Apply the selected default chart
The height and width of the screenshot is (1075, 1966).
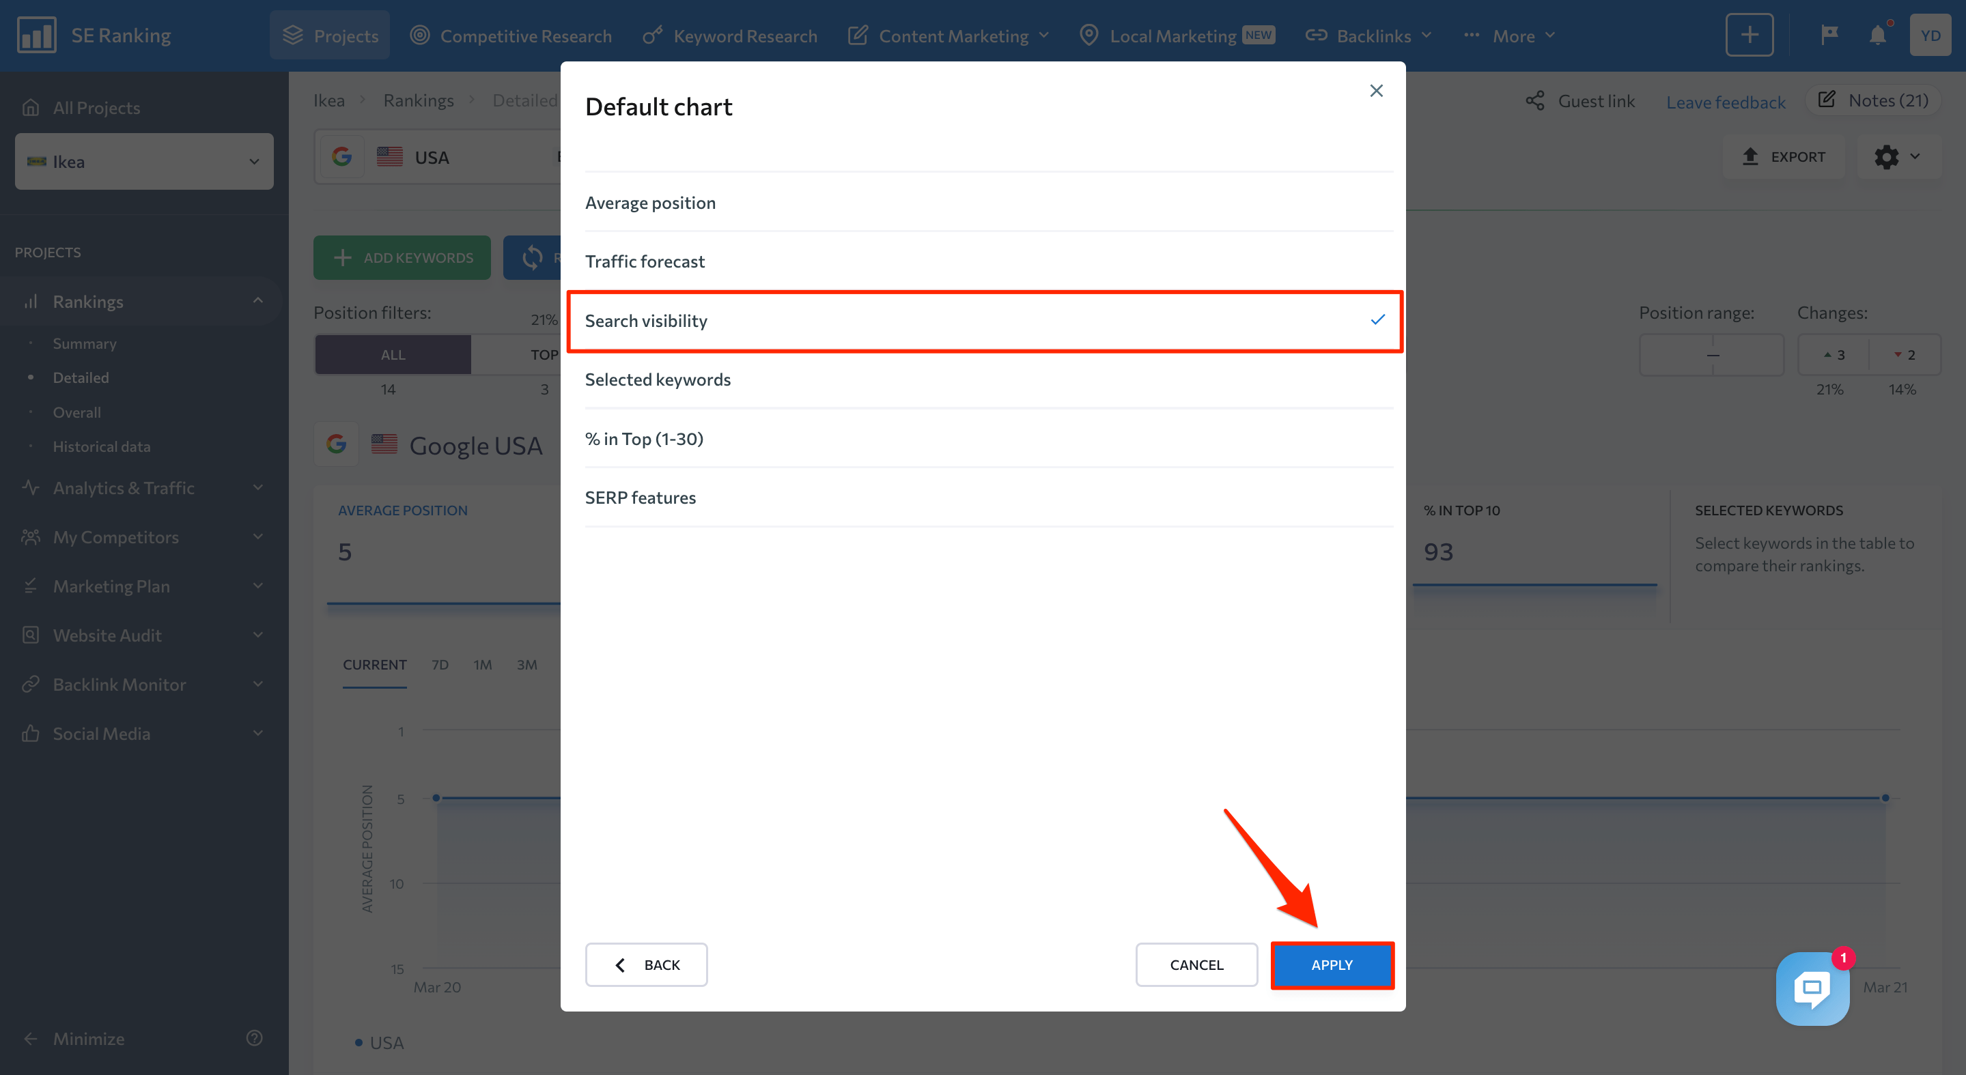coord(1330,965)
